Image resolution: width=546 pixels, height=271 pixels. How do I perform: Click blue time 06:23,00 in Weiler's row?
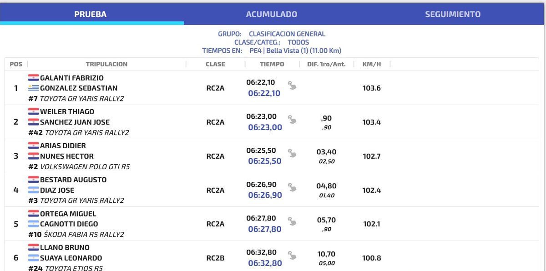pos(265,127)
